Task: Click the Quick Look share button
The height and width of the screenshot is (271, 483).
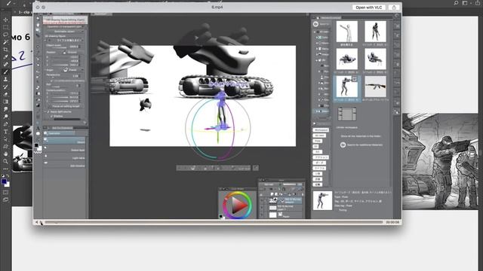Action: click(x=394, y=8)
